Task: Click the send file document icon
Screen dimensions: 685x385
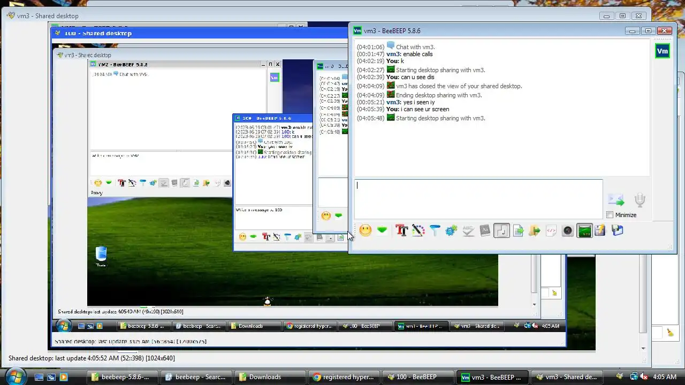Action: [x=518, y=230]
